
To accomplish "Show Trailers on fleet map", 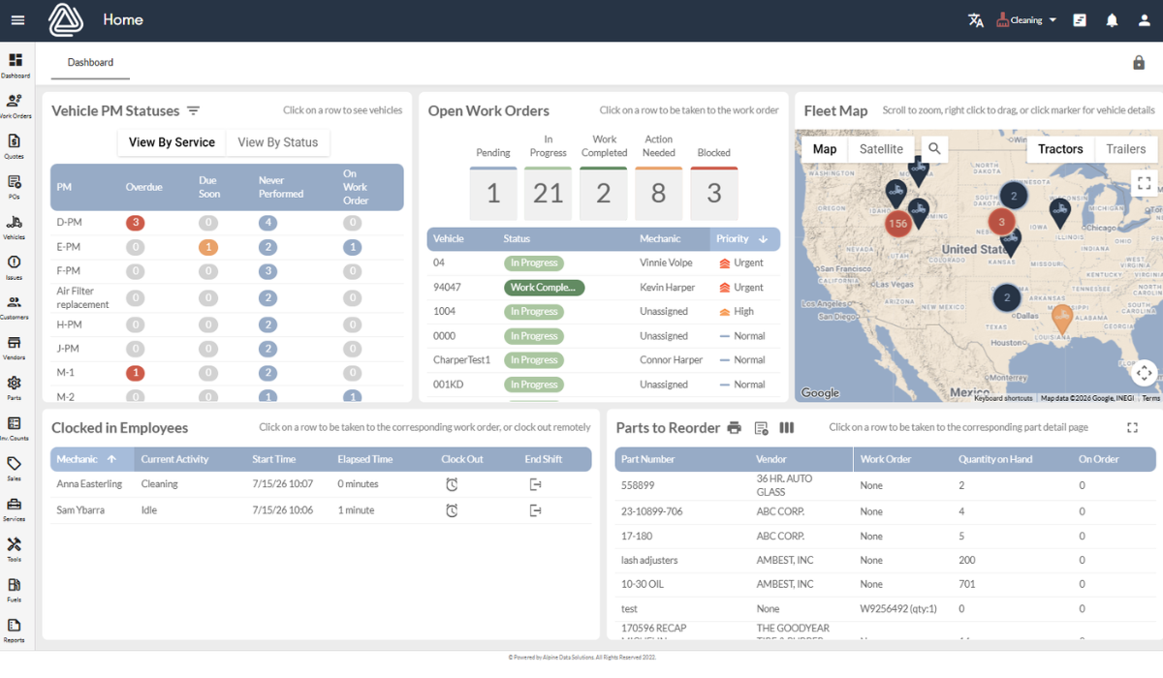I will 1125,149.
